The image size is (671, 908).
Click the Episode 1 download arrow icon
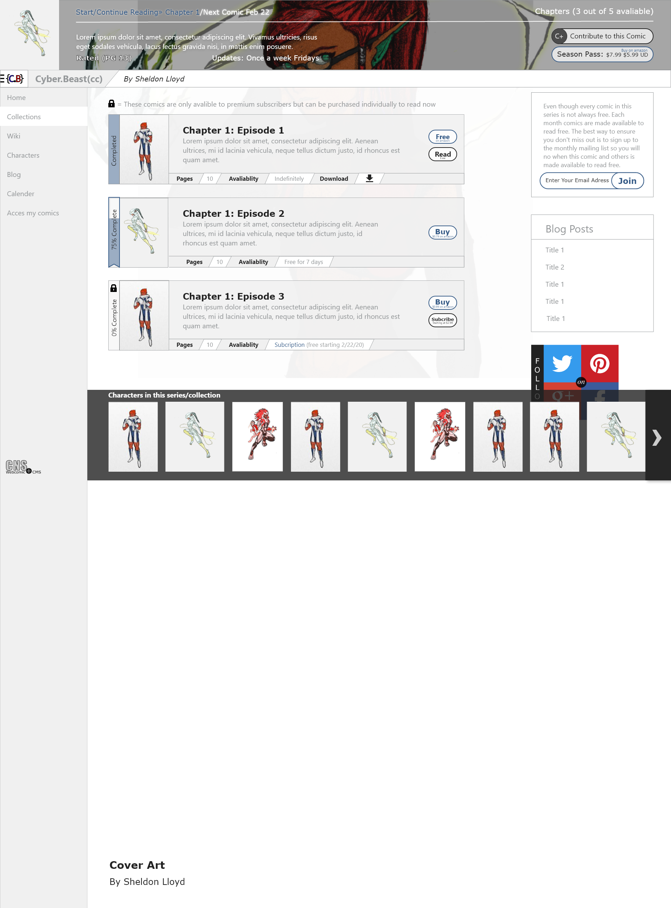(x=369, y=178)
